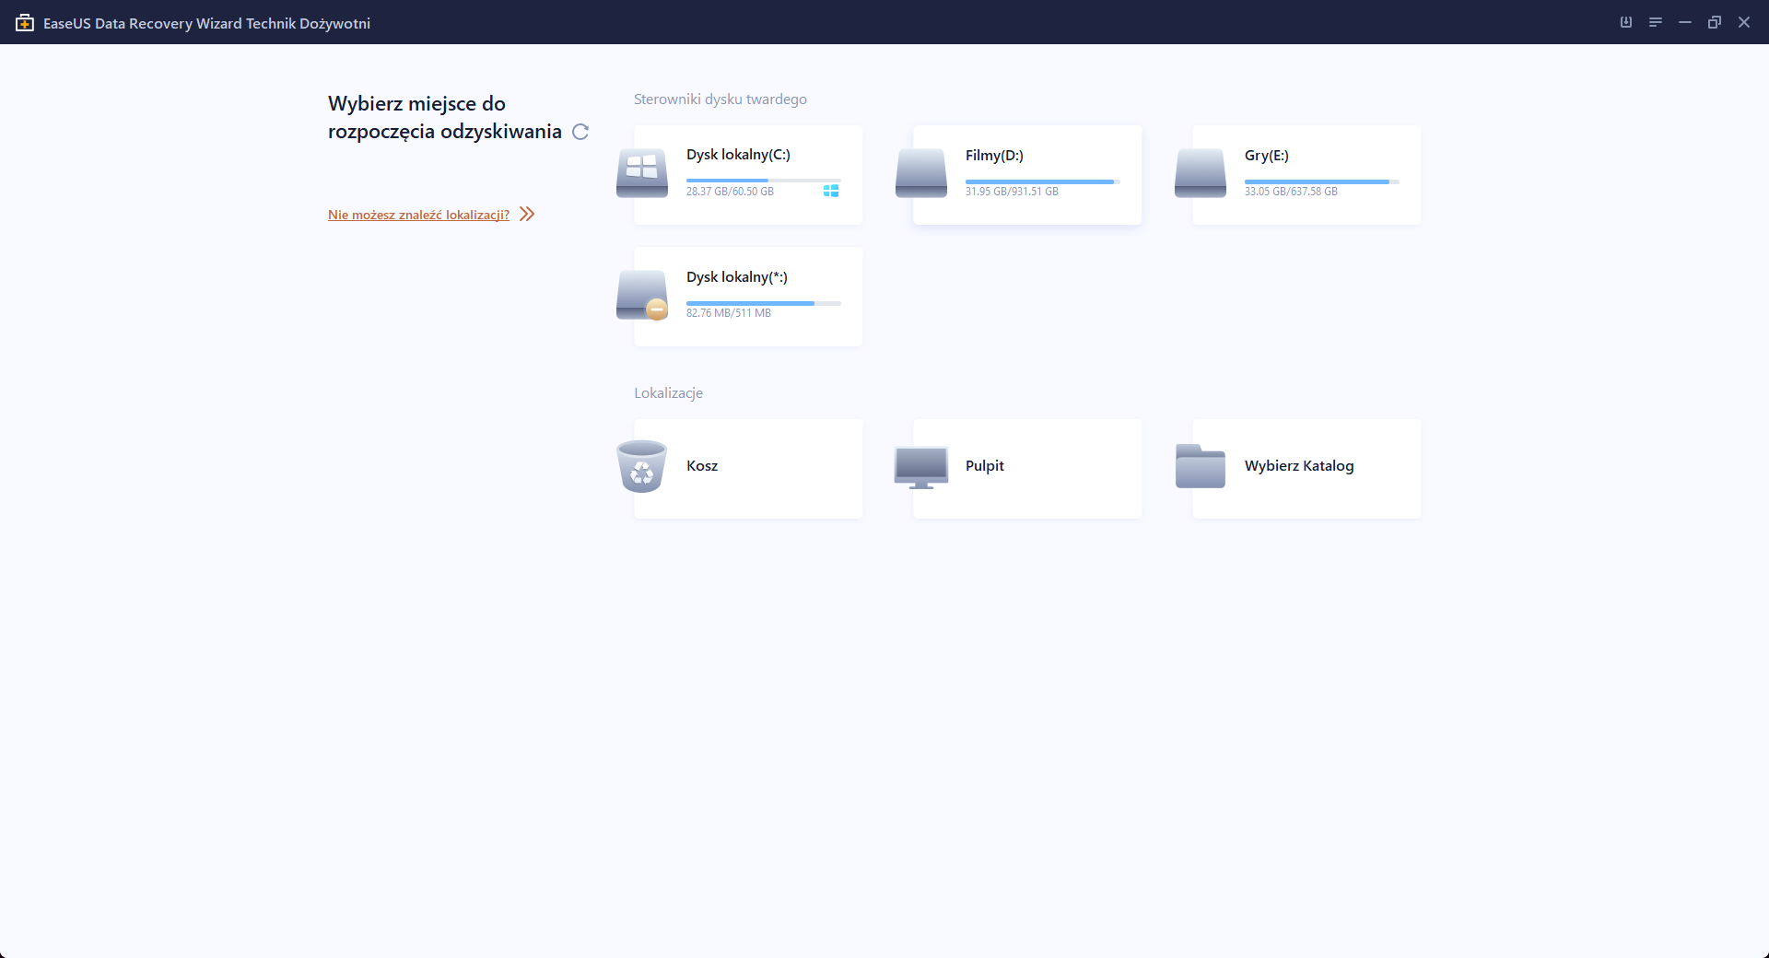Viewport: 1769px width, 958px height.
Task: Click the 'Lokalizacje' section heading
Action: [668, 393]
